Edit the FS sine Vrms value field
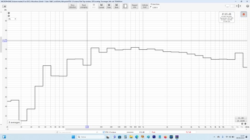This screenshot has width=250, height=140. [x=155, y=7]
